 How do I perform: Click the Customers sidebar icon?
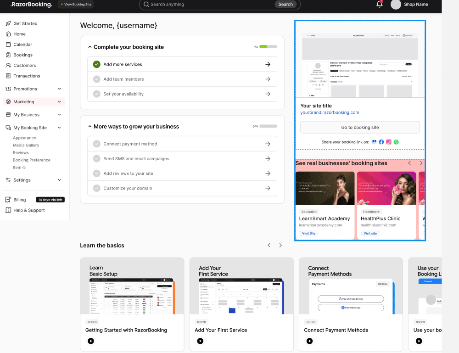[x=8, y=65]
